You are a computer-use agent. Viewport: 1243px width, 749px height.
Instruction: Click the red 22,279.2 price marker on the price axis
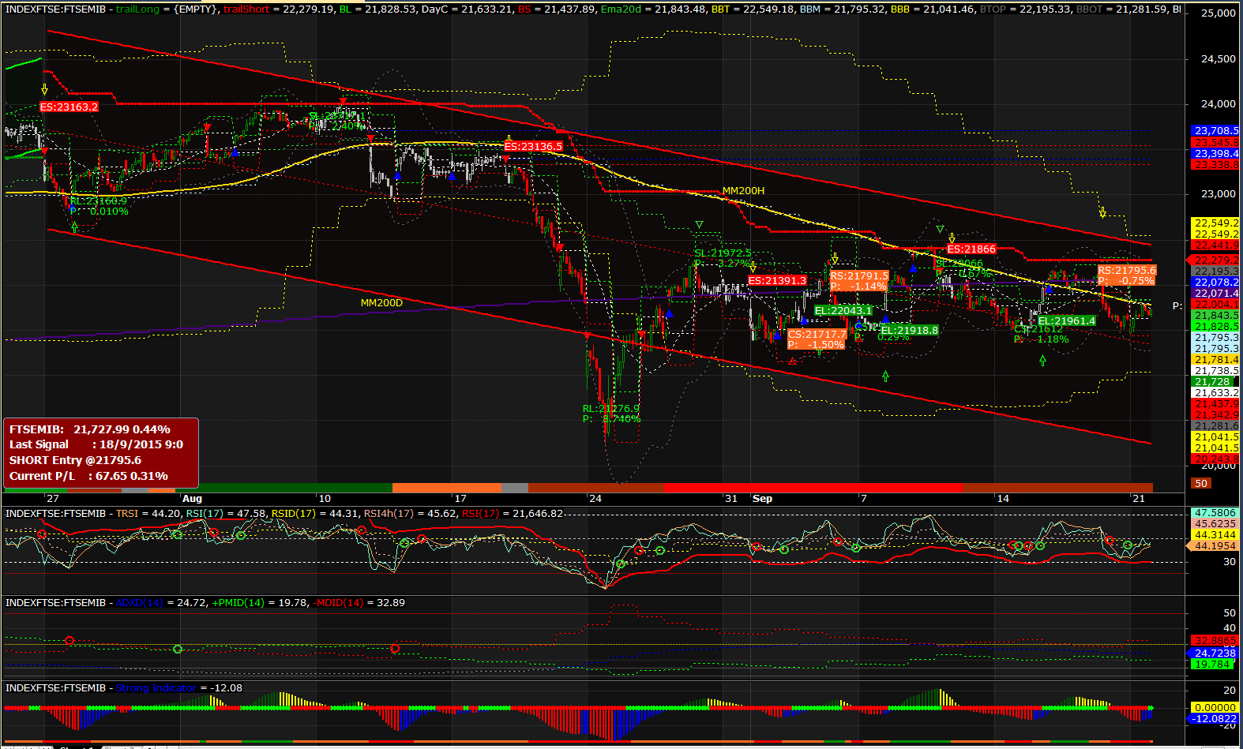coord(1215,260)
